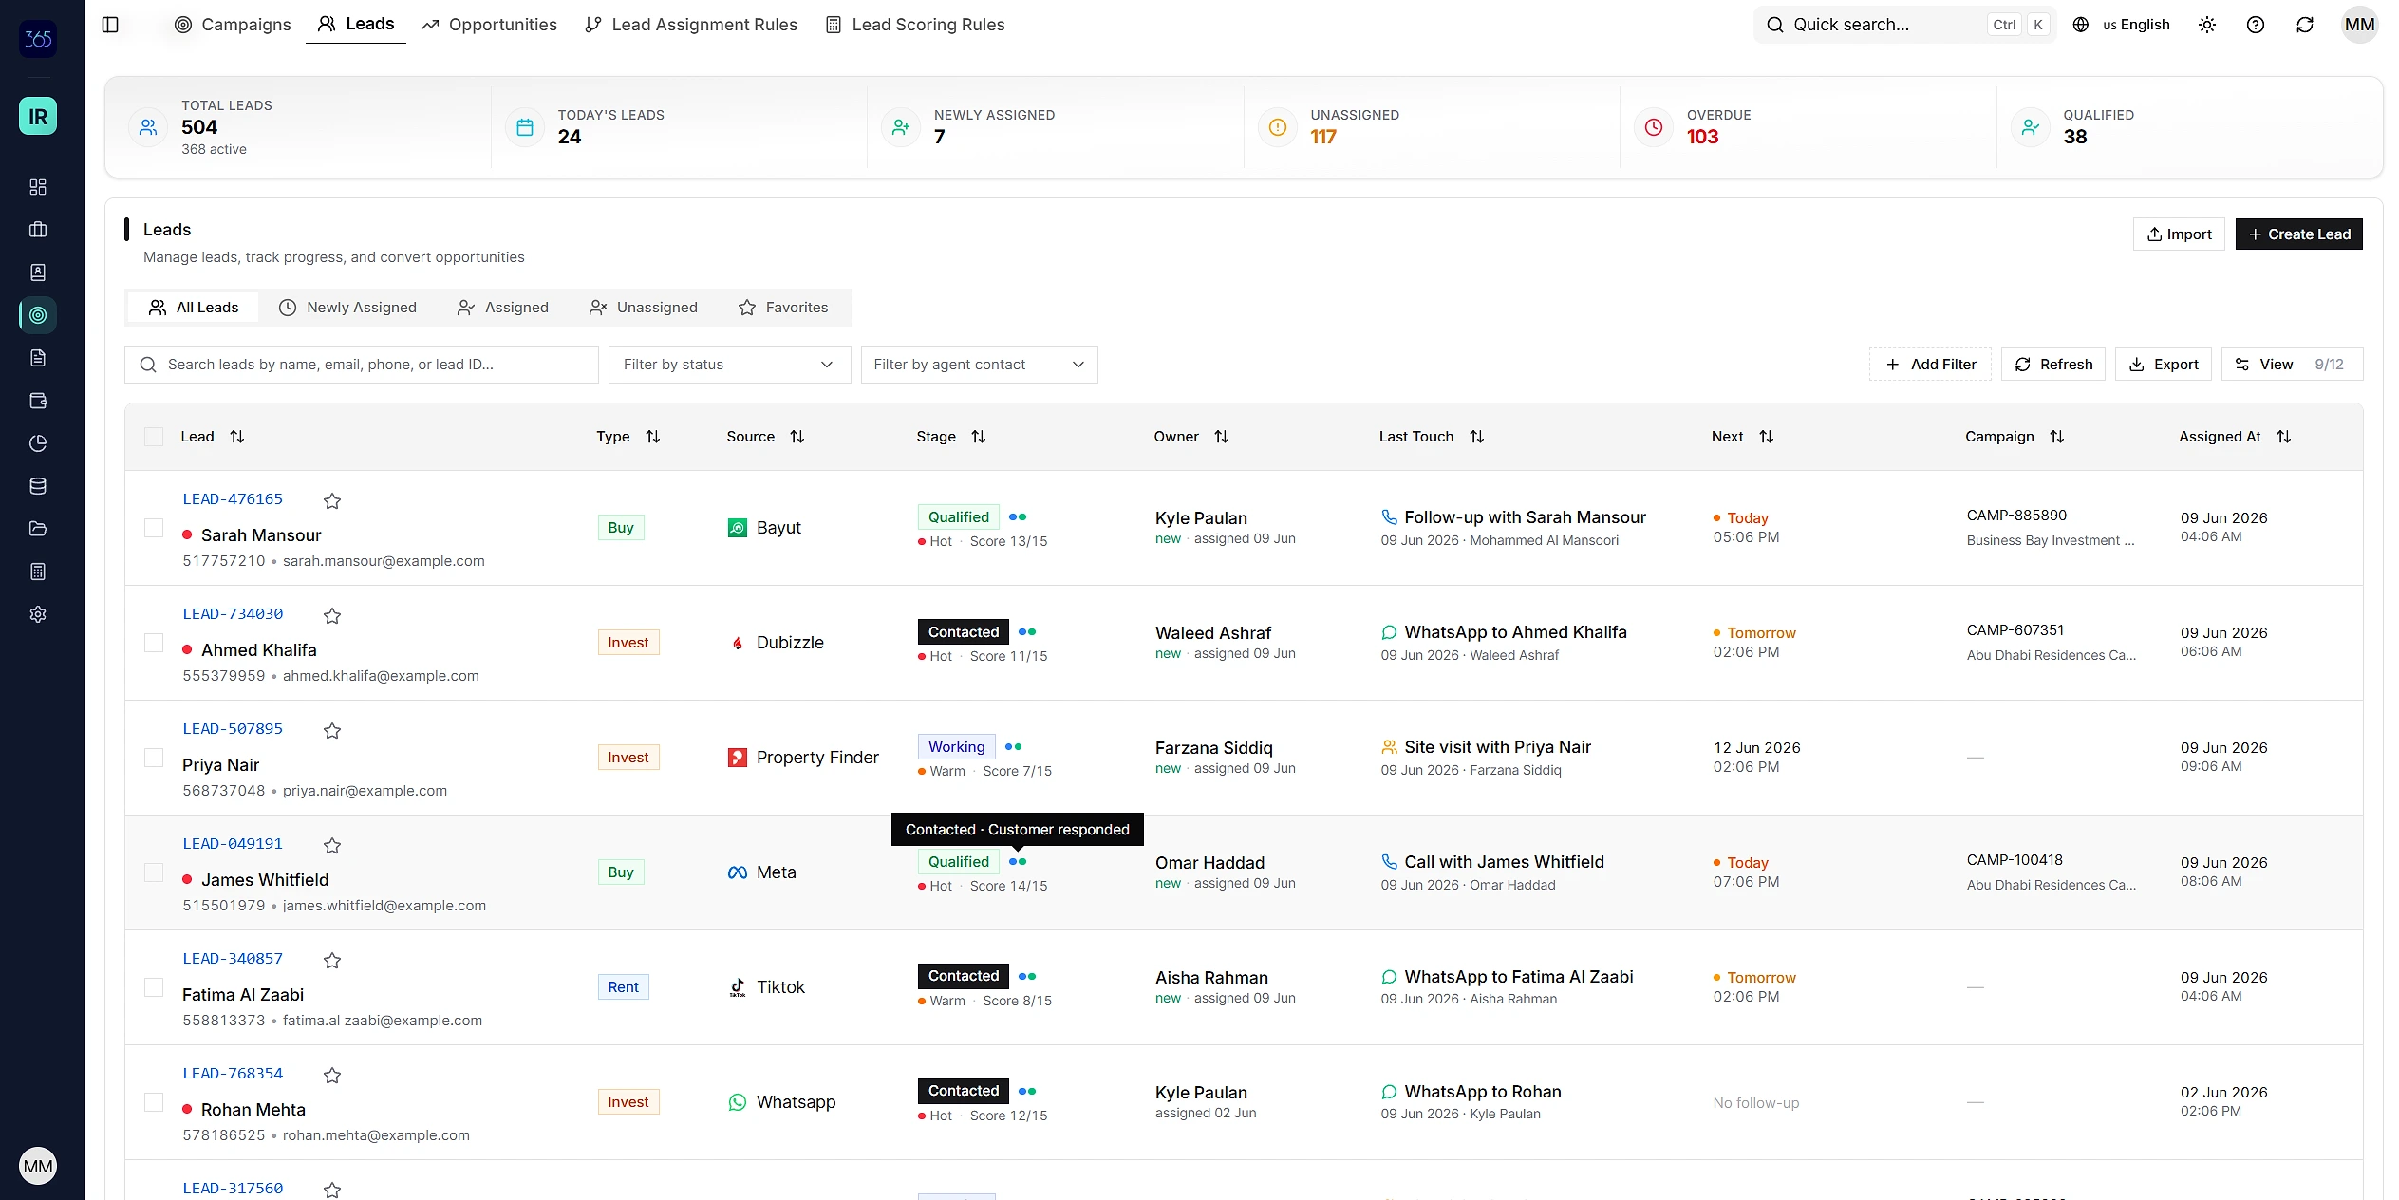Star the Priya Nair lead
2399x1200 pixels.
coord(332,731)
